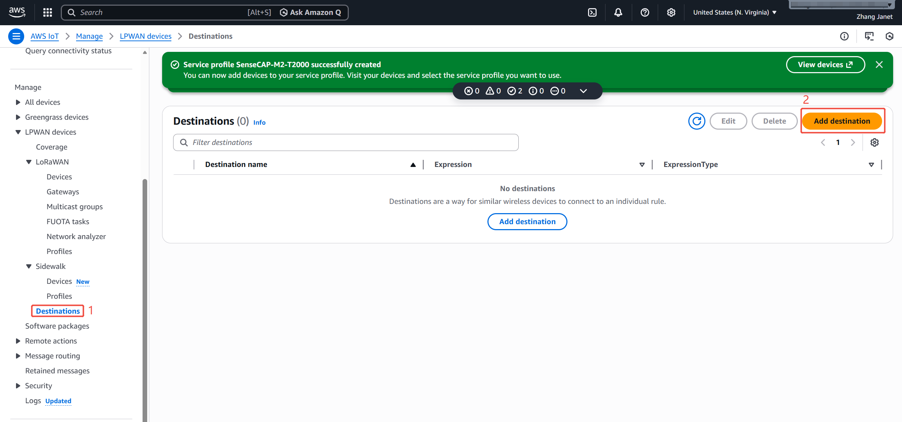Open the Ask Amazon Q assistant
The image size is (902, 422).
[x=310, y=12]
